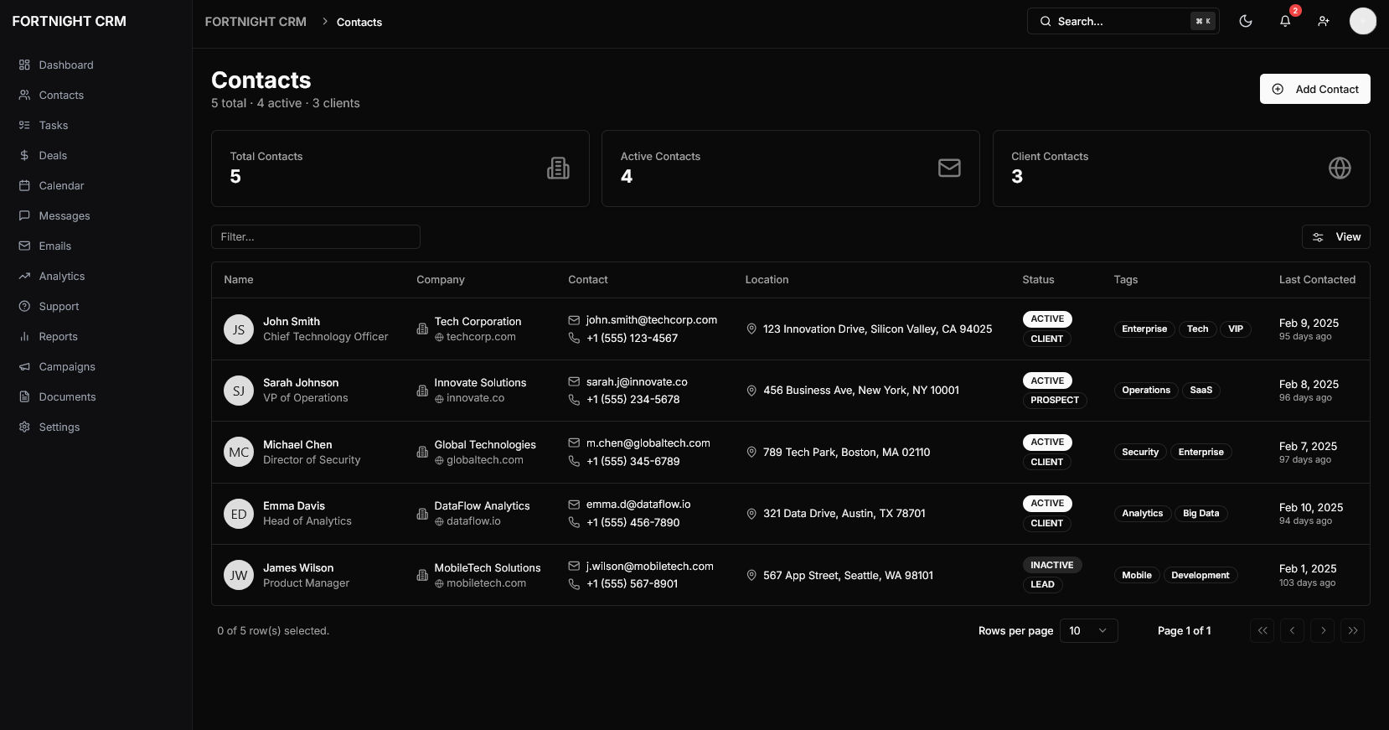Open notifications bell icon

(x=1285, y=21)
